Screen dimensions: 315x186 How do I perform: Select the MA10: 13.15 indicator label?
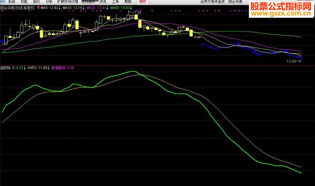72,8
